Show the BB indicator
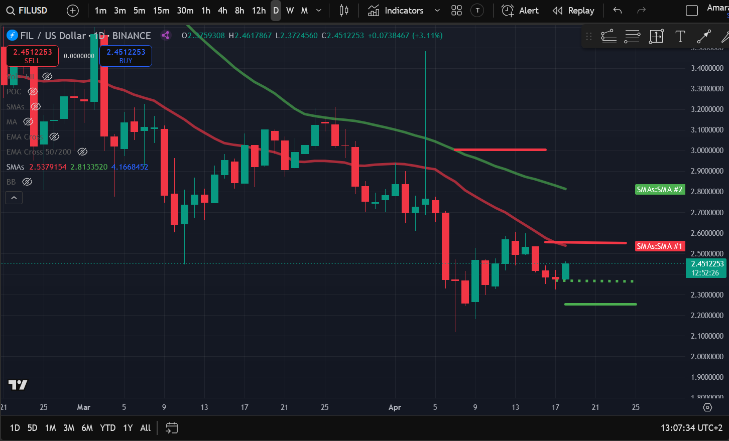 click(27, 182)
